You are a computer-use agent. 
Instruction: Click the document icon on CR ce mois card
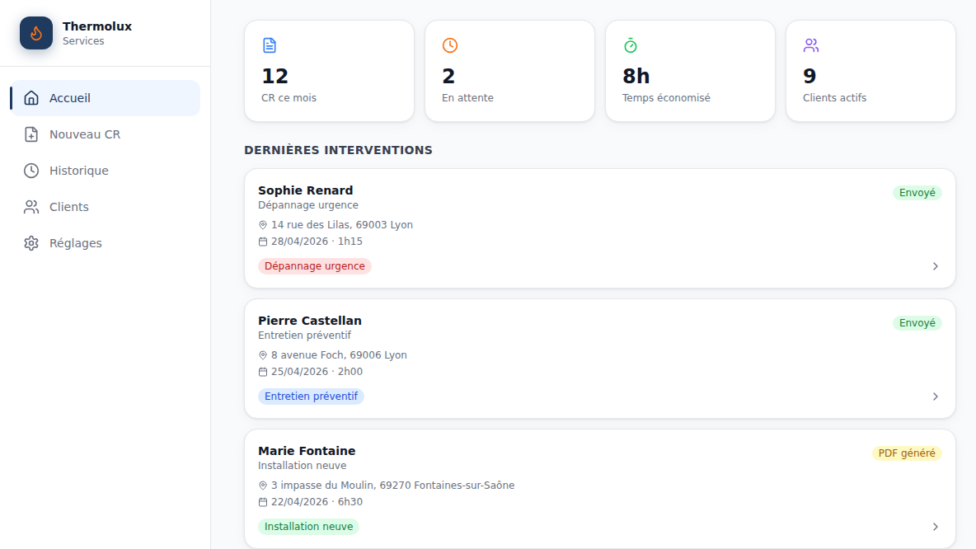coord(270,45)
